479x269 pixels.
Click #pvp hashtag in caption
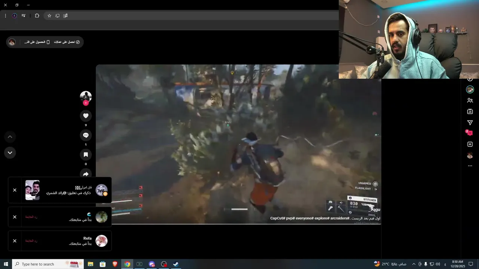point(290,218)
